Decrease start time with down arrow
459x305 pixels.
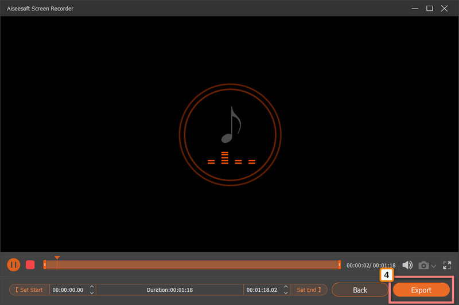[91, 293]
